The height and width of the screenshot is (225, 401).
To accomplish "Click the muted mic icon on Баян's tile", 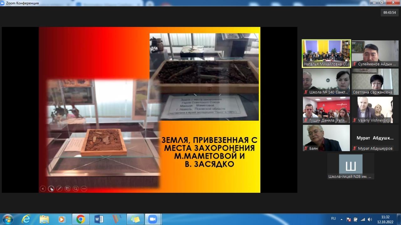I will 306,149.
